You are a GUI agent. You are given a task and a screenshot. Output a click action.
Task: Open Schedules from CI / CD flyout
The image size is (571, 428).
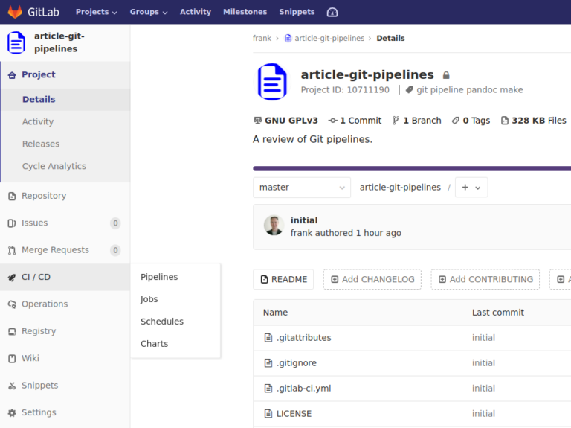point(162,321)
